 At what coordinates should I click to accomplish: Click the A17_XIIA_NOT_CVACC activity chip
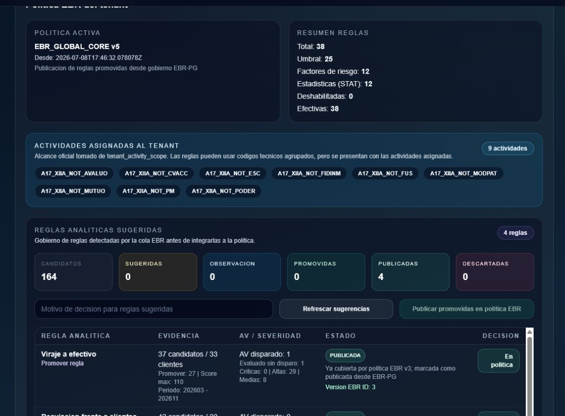pyautogui.click(x=156, y=173)
